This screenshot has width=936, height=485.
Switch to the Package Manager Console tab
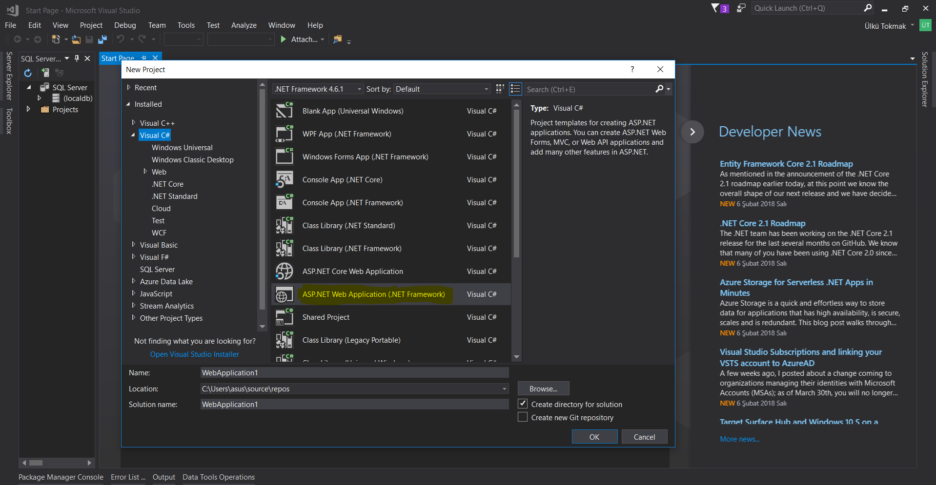point(61,477)
